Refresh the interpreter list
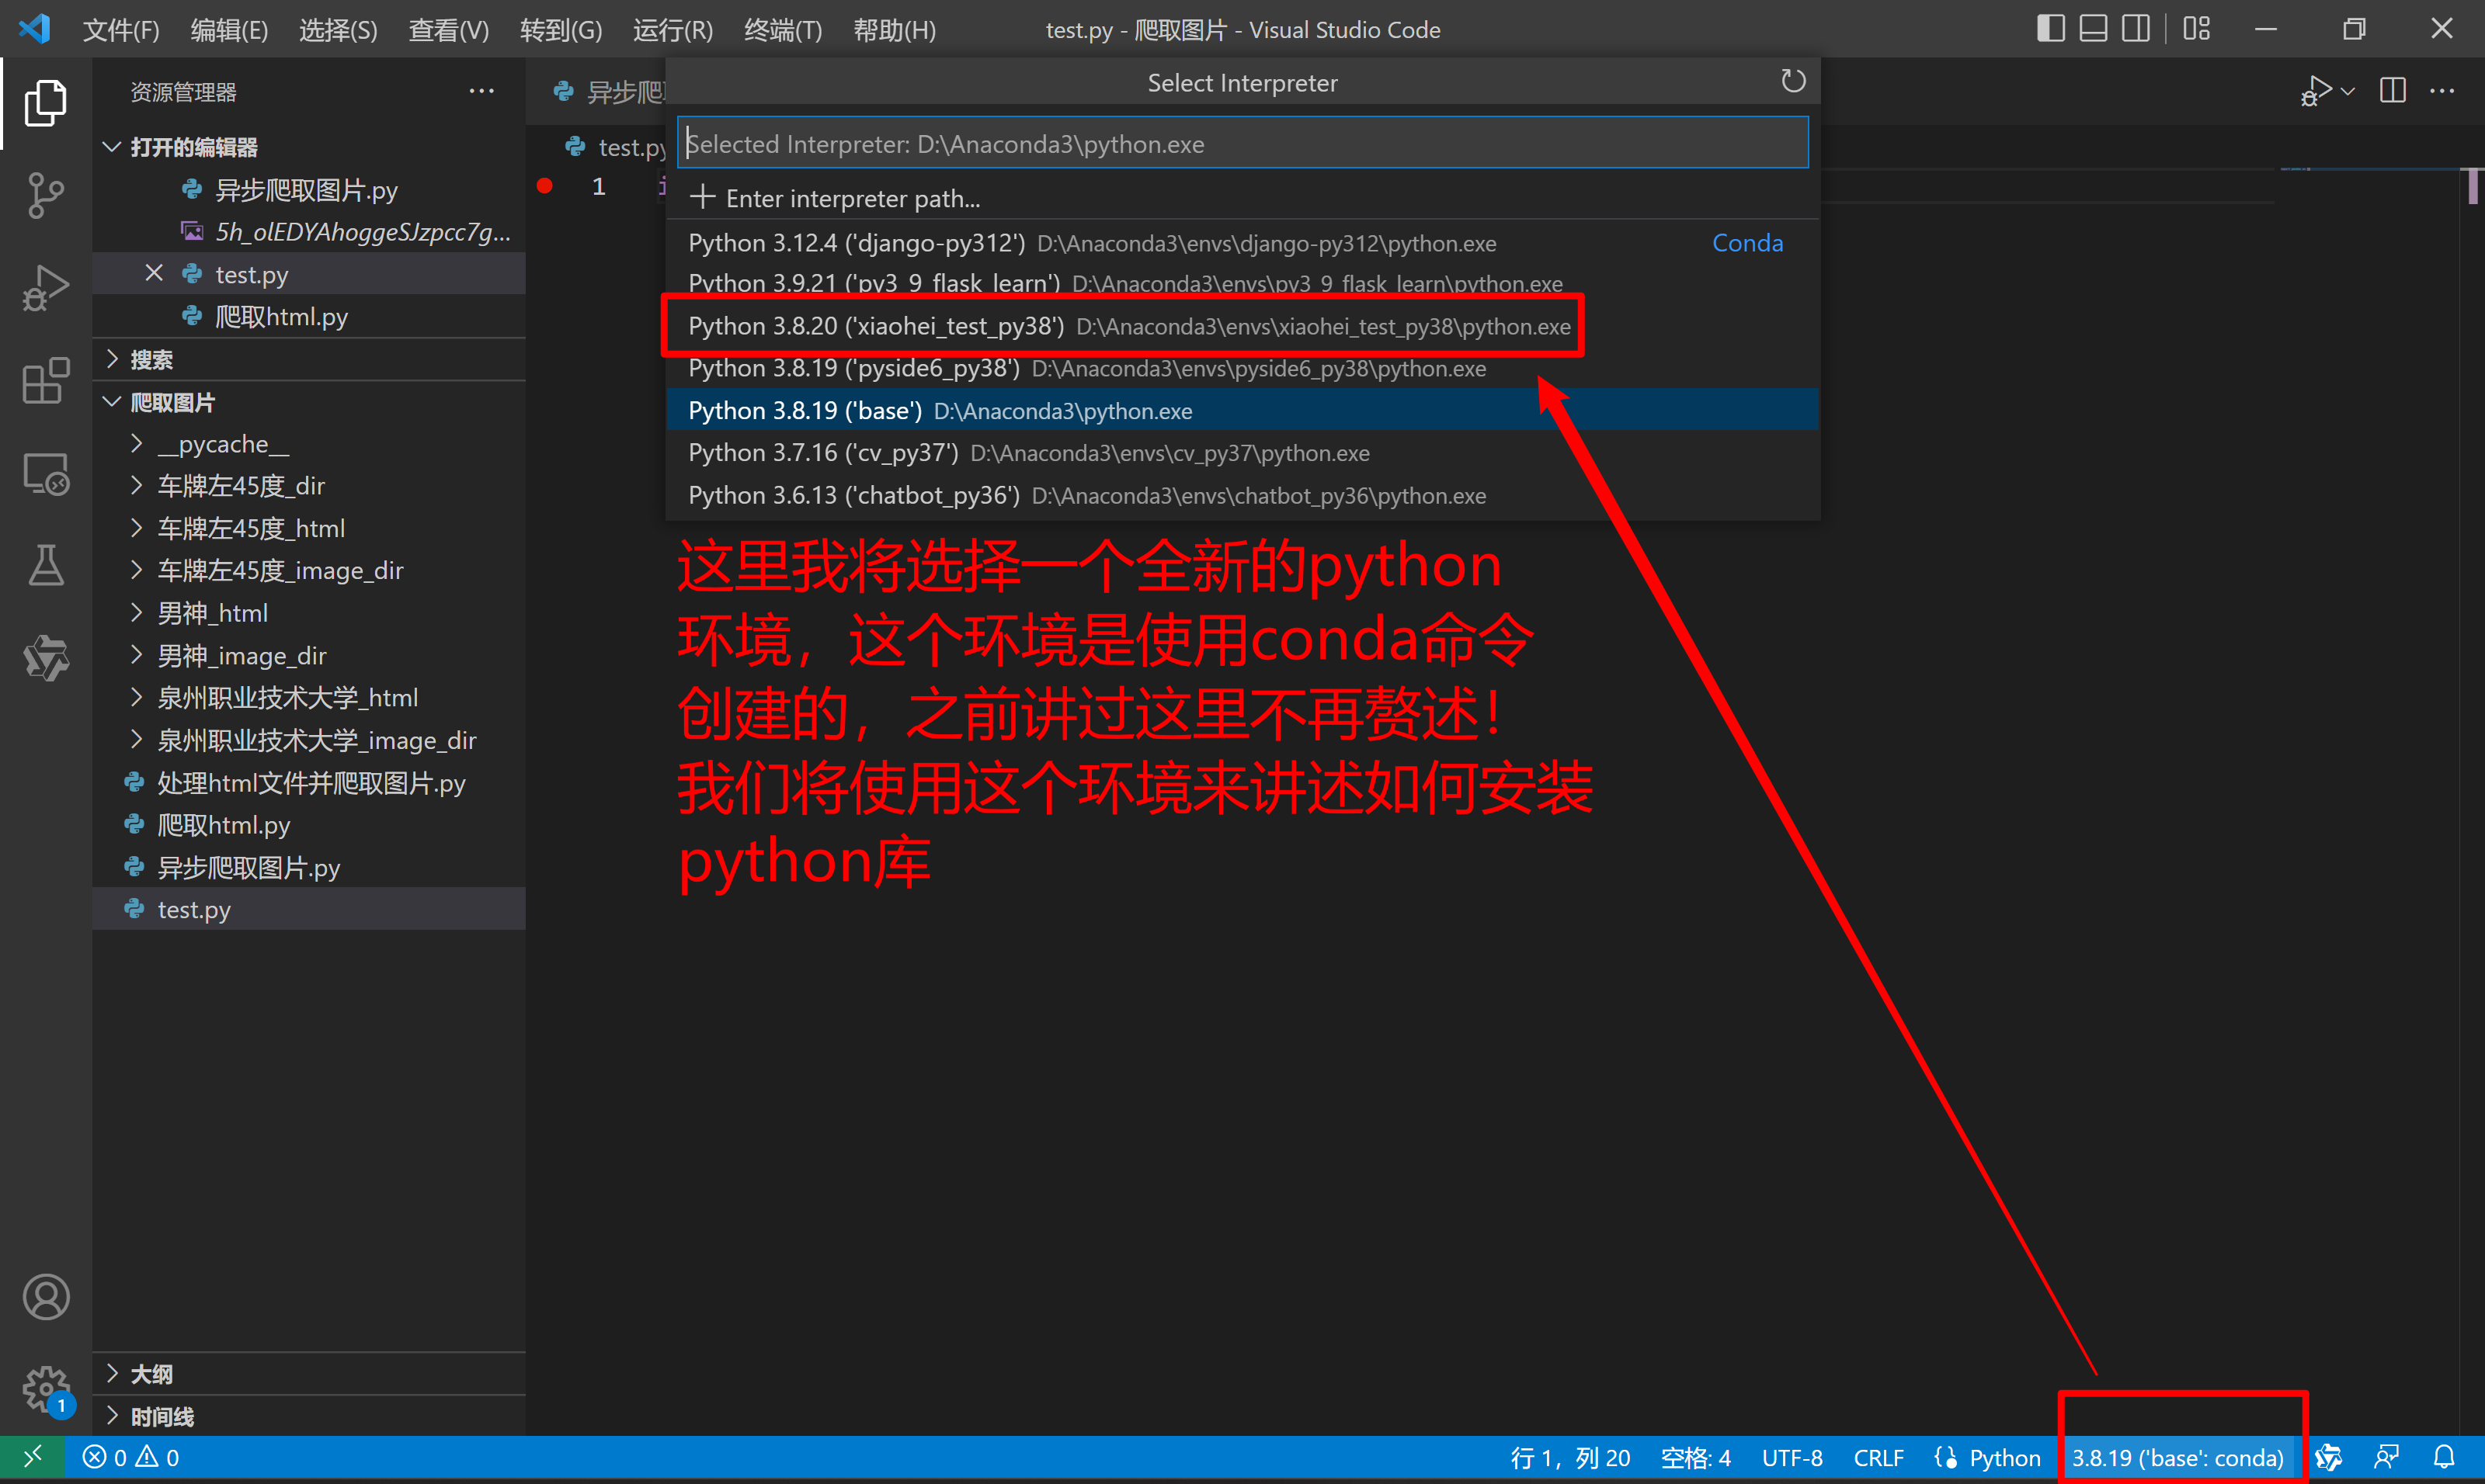 point(1793,82)
